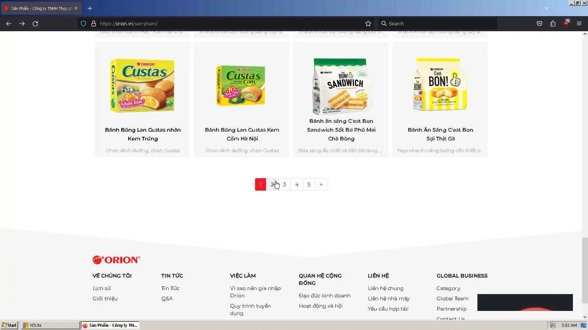Go to pagination page 2

pos(272,184)
